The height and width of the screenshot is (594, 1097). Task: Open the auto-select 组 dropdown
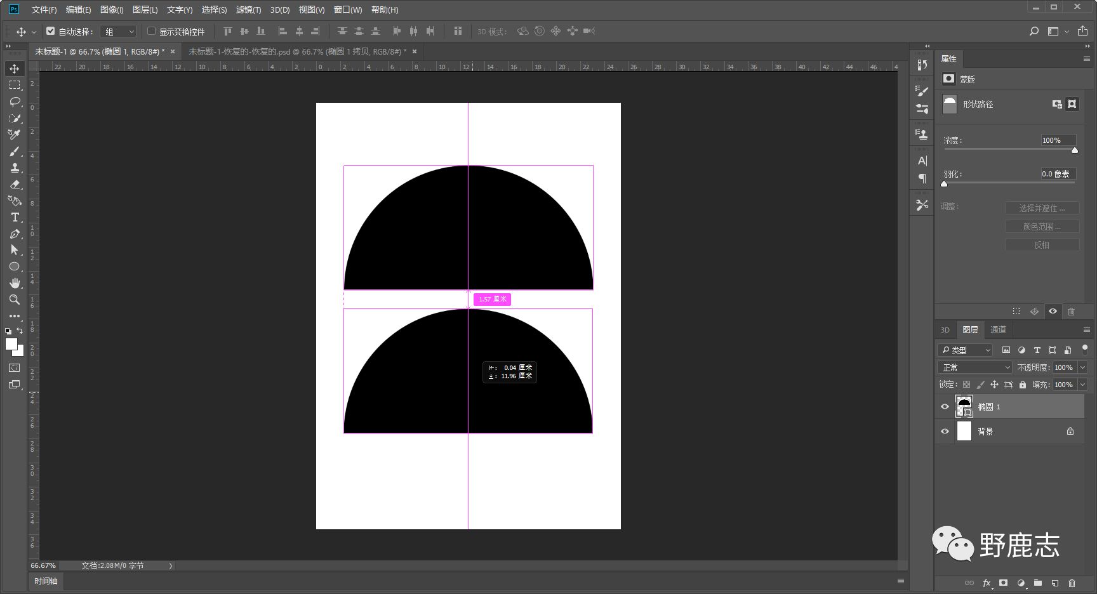[119, 32]
